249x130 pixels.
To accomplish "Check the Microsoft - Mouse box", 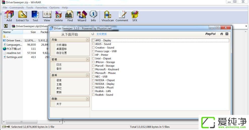I will pos(93,73).
